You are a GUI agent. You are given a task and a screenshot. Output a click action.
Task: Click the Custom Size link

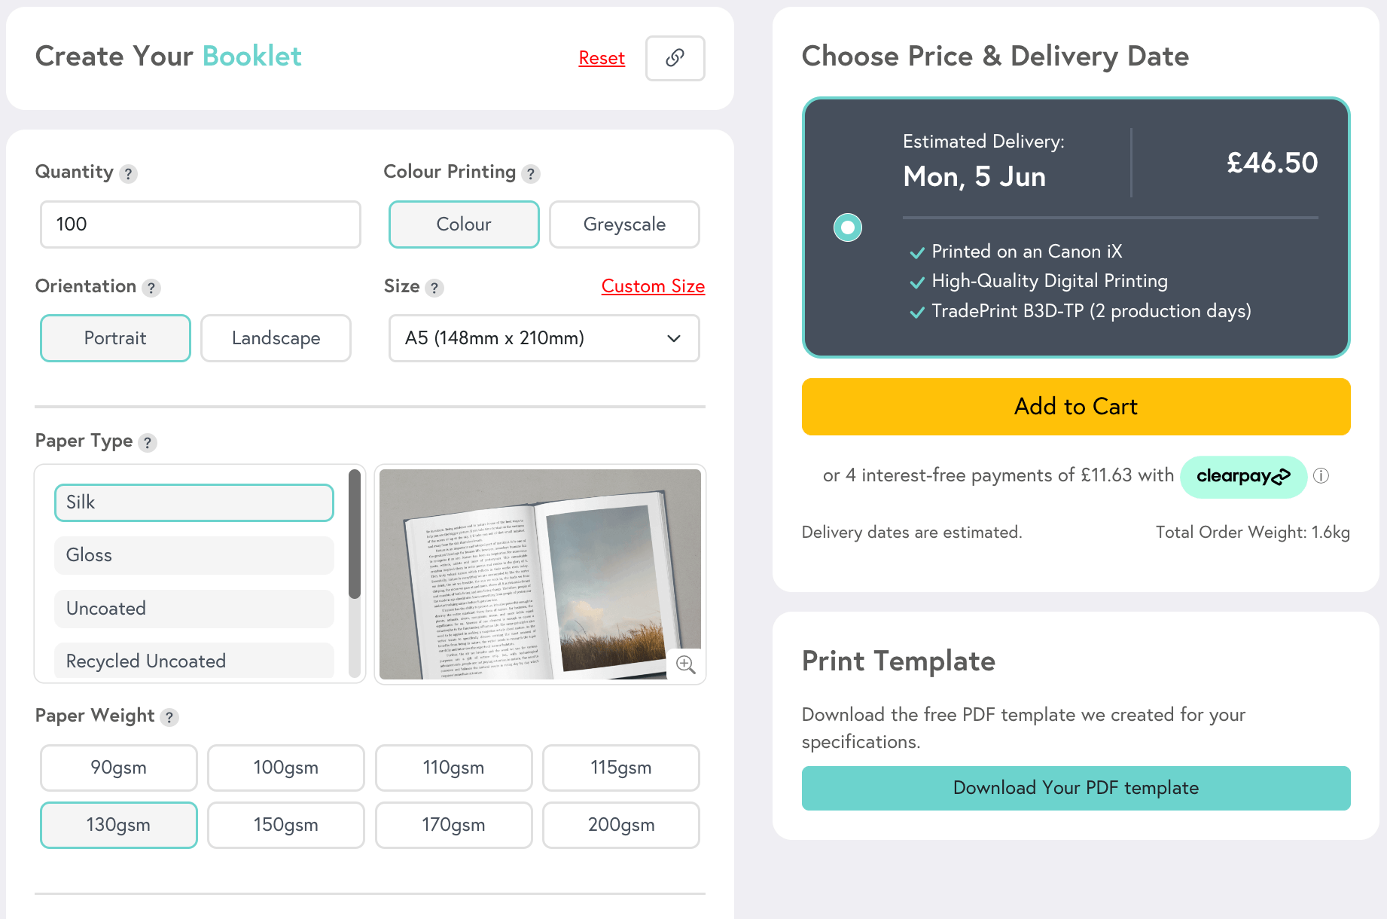(x=653, y=286)
